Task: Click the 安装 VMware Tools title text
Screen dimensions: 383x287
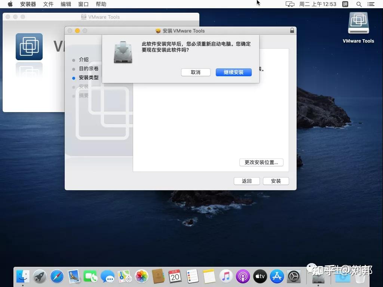Action: 184,31
